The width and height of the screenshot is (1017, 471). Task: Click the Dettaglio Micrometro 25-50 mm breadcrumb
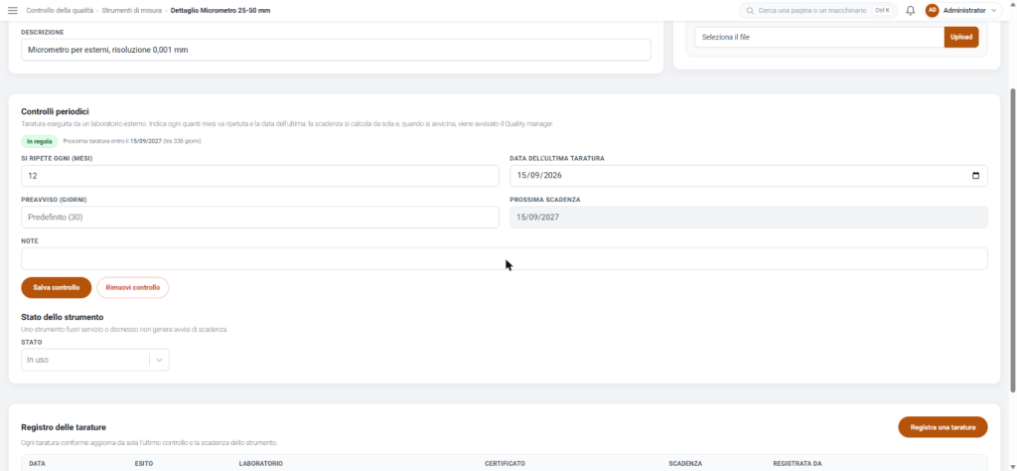pos(220,10)
